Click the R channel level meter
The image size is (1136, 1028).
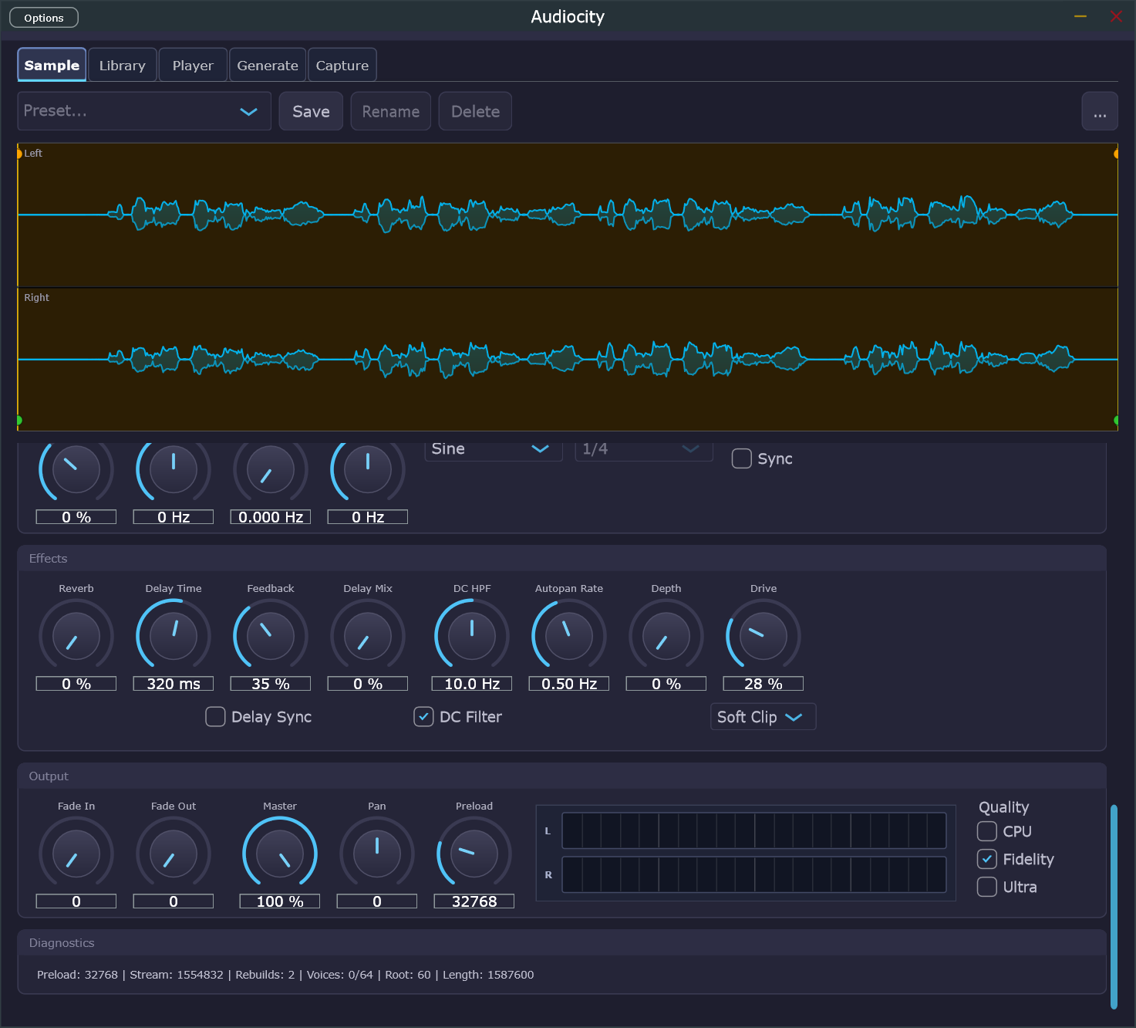754,874
